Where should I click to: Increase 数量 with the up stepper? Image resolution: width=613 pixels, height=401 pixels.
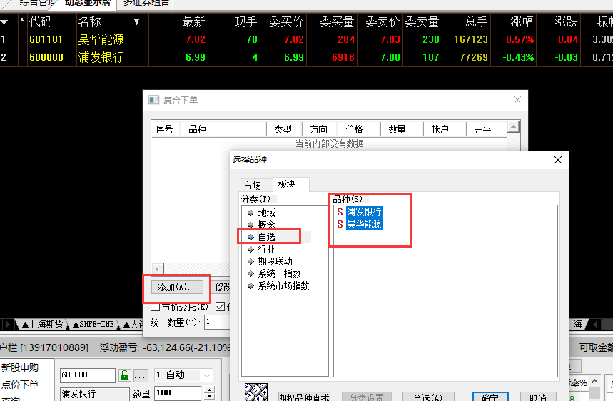point(210,390)
